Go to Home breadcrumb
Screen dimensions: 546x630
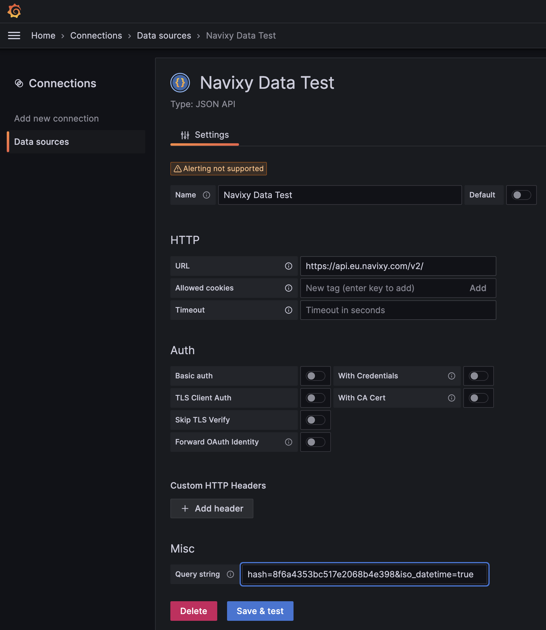(x=43, y=36)
